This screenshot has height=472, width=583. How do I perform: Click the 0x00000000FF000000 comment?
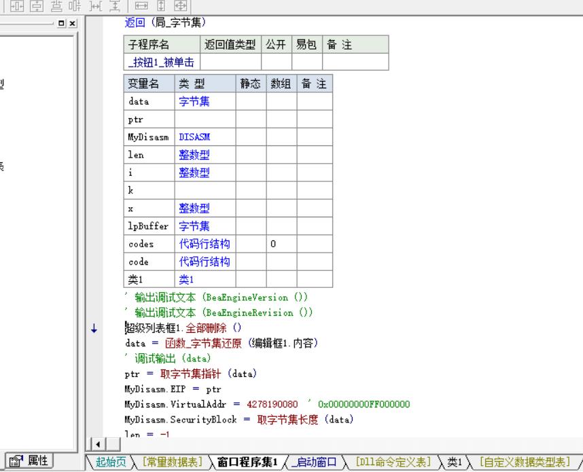click(x=364, y=404)
